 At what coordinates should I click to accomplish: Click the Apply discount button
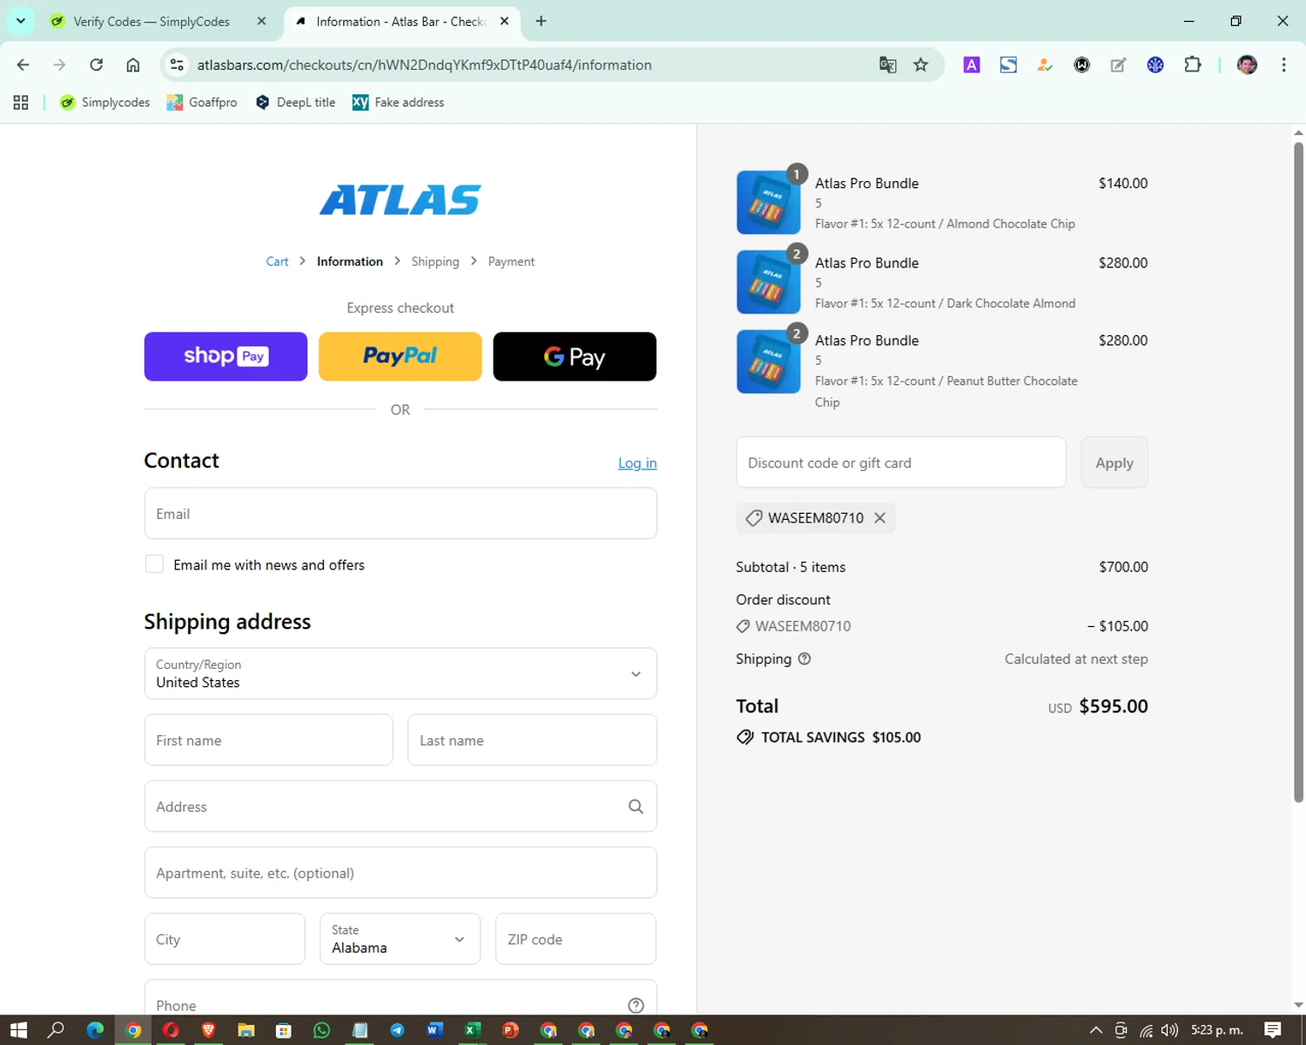pyautogui.click(x=1114, y=462)
